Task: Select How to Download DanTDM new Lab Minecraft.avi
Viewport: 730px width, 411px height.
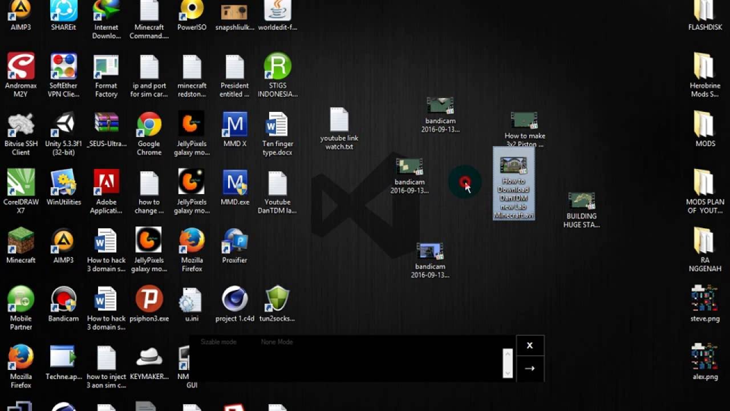Action: (x=514, y=184)
